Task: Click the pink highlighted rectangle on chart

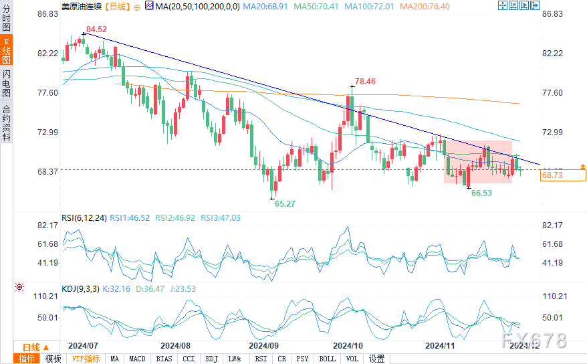Action: [x=477, y=162]
